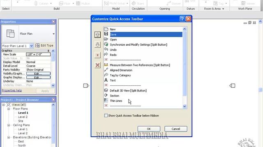Select the Redo entry

[143, 55]
